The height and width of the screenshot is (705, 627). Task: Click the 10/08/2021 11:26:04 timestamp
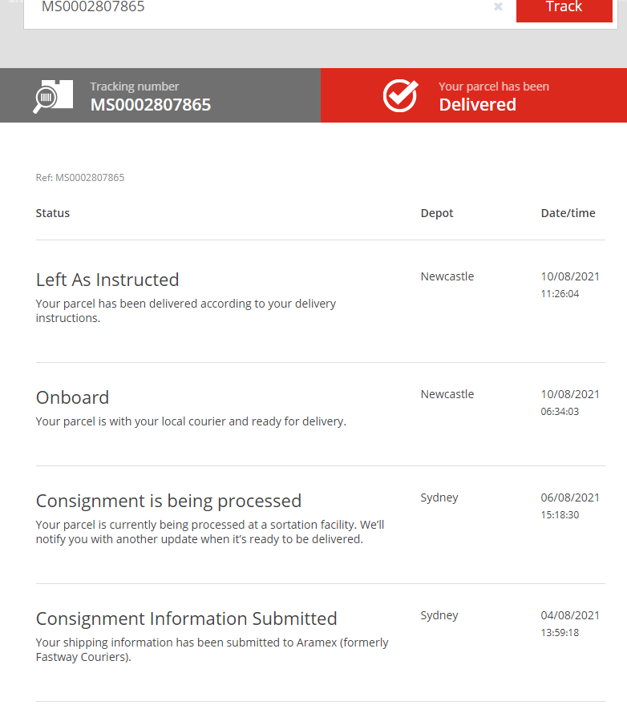click(570, 284)
